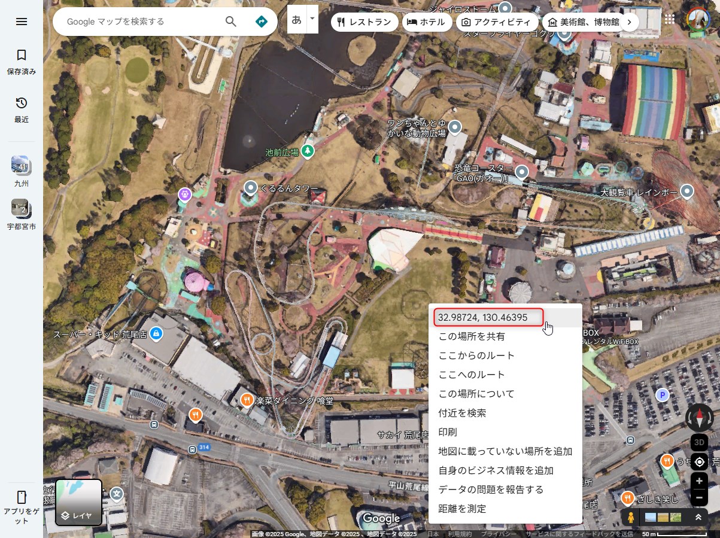This screenshot has height=538, width=720.
Task: Click the ホテル category chip
Action: point(426,22)
